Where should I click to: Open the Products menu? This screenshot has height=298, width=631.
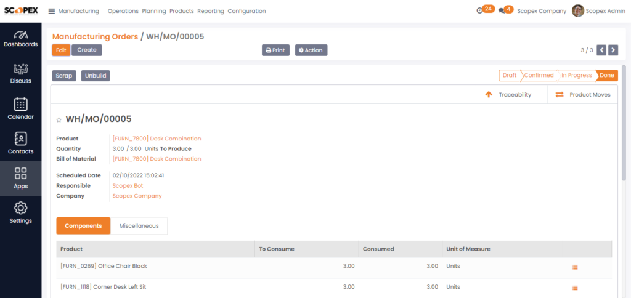point(182,11)
